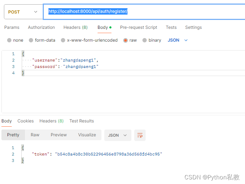This screenshot has height=184, width=245.
Task: Open the Pre-request Script tab
Action: [x=139, y=27]
